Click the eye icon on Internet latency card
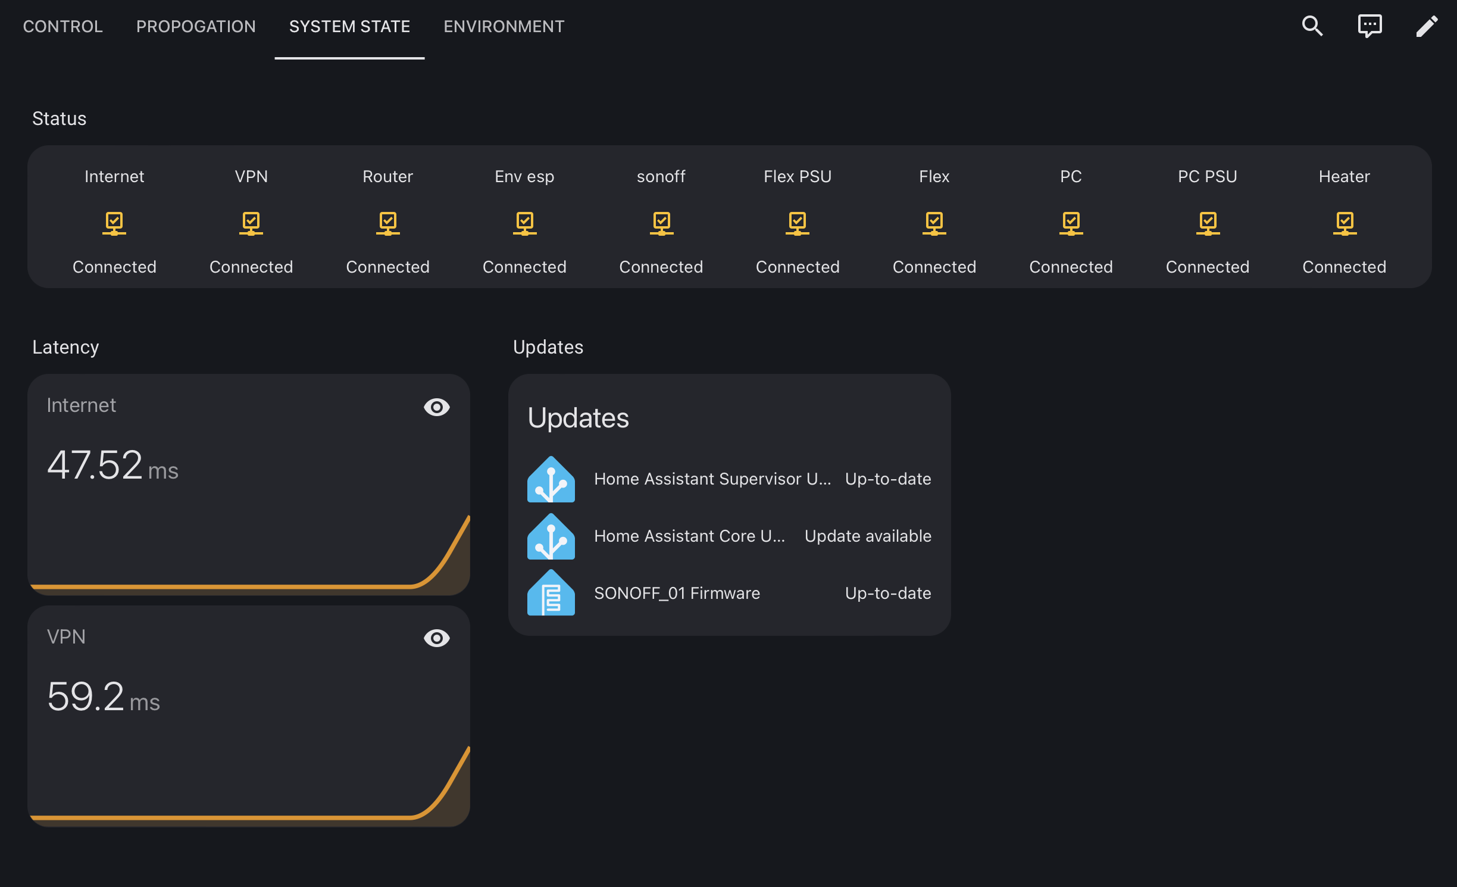 click(x=436, y=407)
